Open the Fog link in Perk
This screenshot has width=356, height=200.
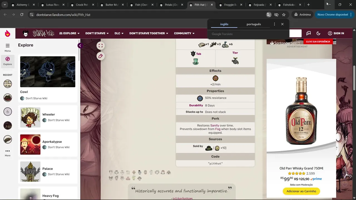[218, 129]
